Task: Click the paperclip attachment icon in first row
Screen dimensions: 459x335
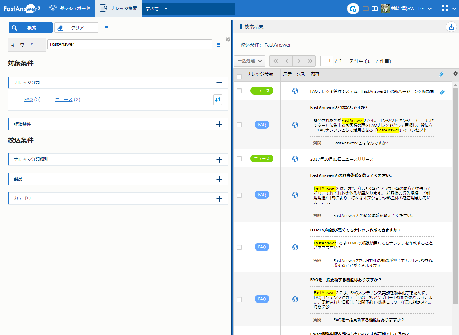Action: [442, 92]
